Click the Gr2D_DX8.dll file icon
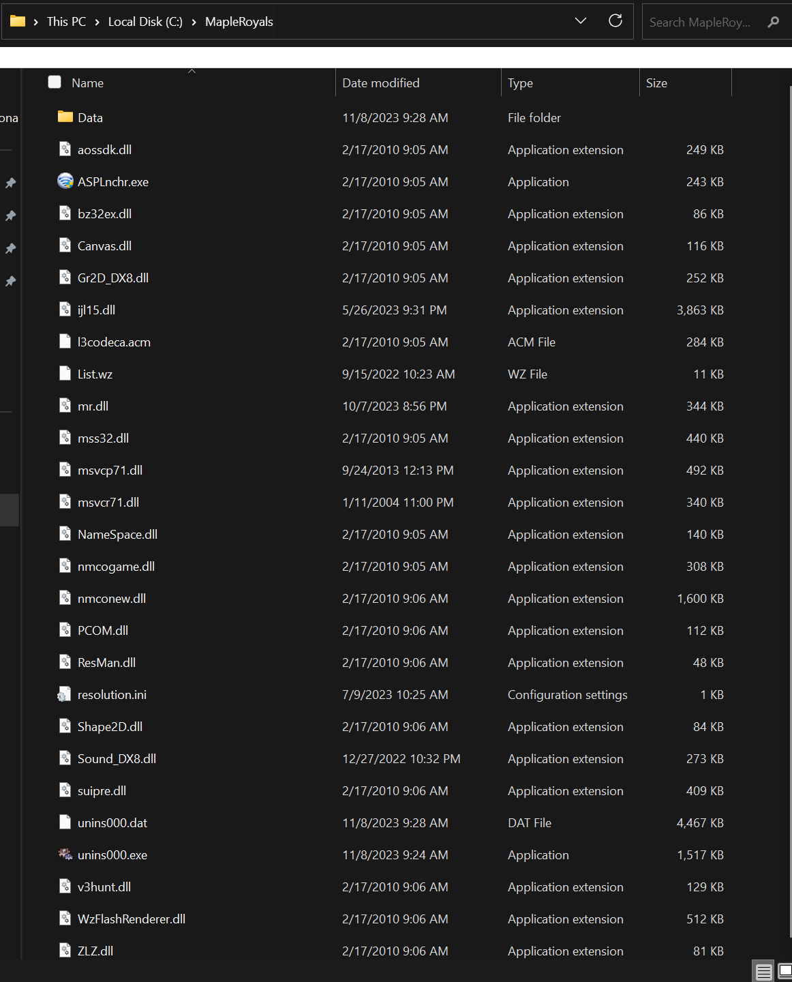The image size is (792, 982). pos(65,278)
